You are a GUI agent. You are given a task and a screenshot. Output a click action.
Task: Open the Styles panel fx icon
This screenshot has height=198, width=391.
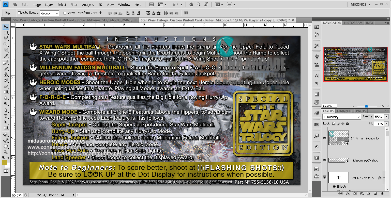click(317, 136)
